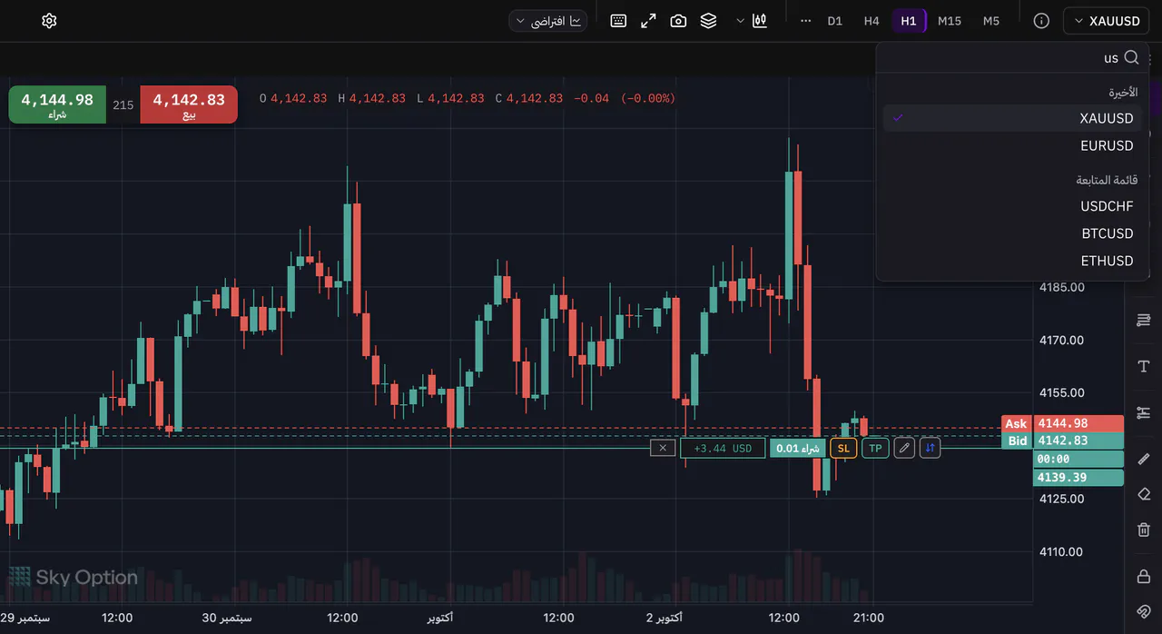1162x634 pixels.
Task: Close the position with the X button
Action: pos(663,448)
